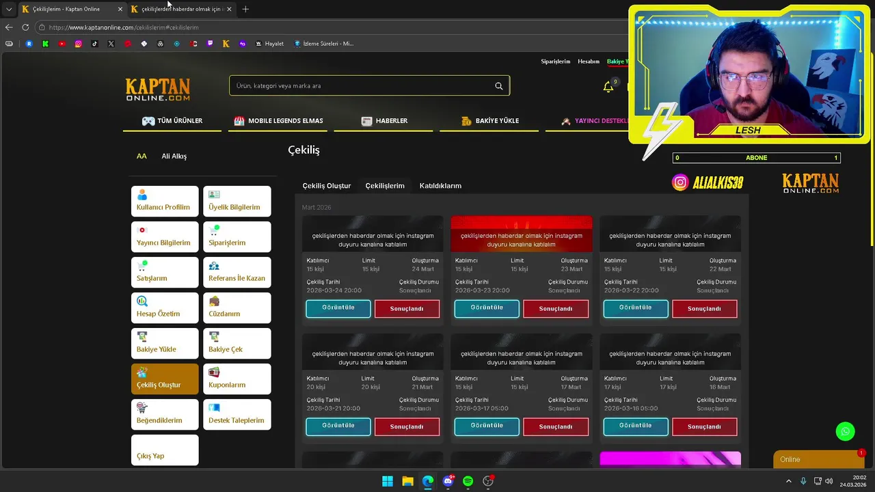
Task: Open Cüzdanım tile
Action: click(x=237, y=307)
